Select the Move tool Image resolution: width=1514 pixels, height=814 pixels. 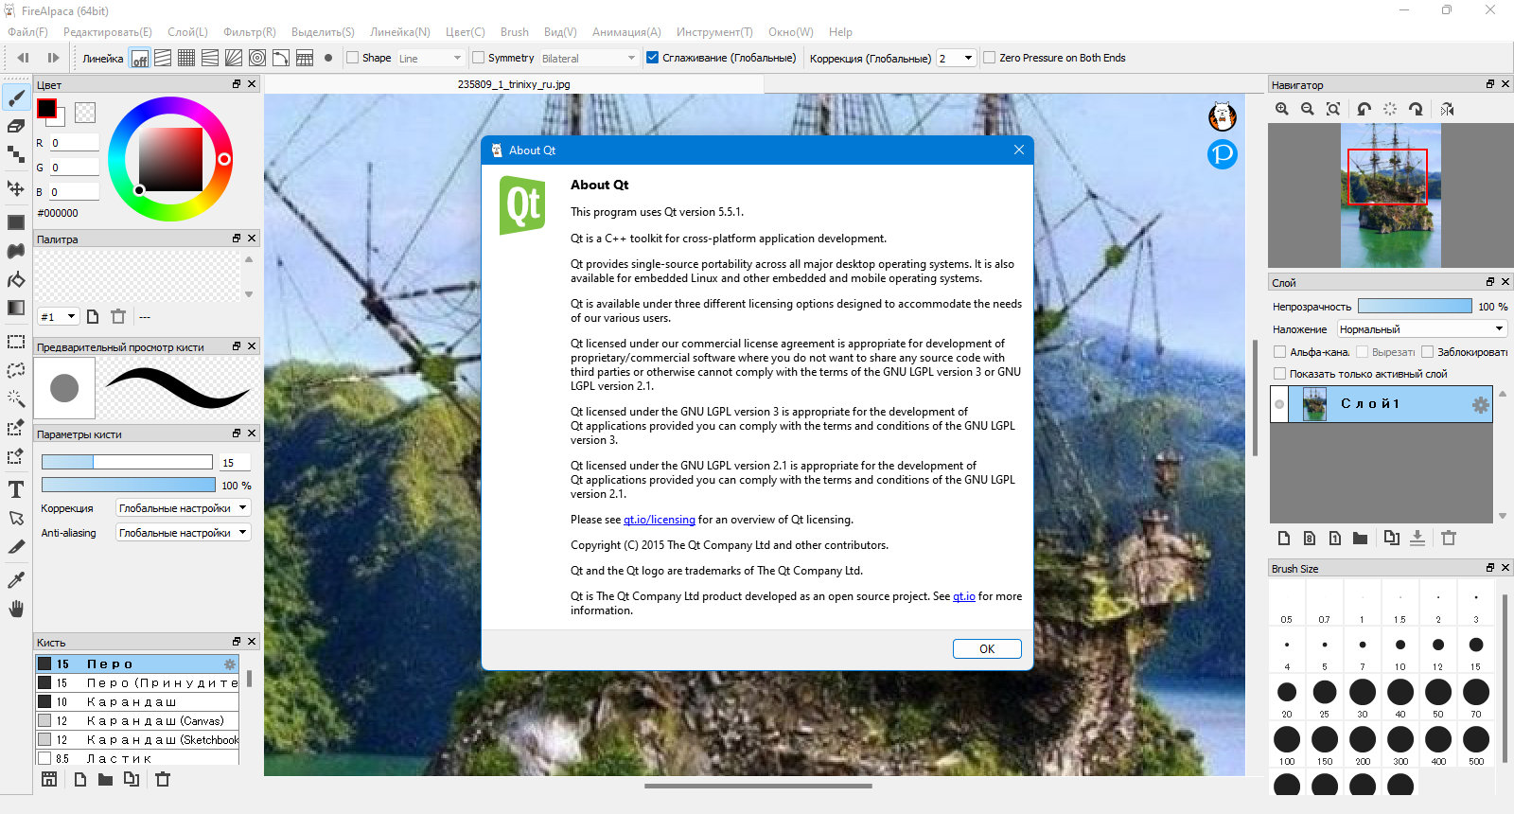click(16, 188)
